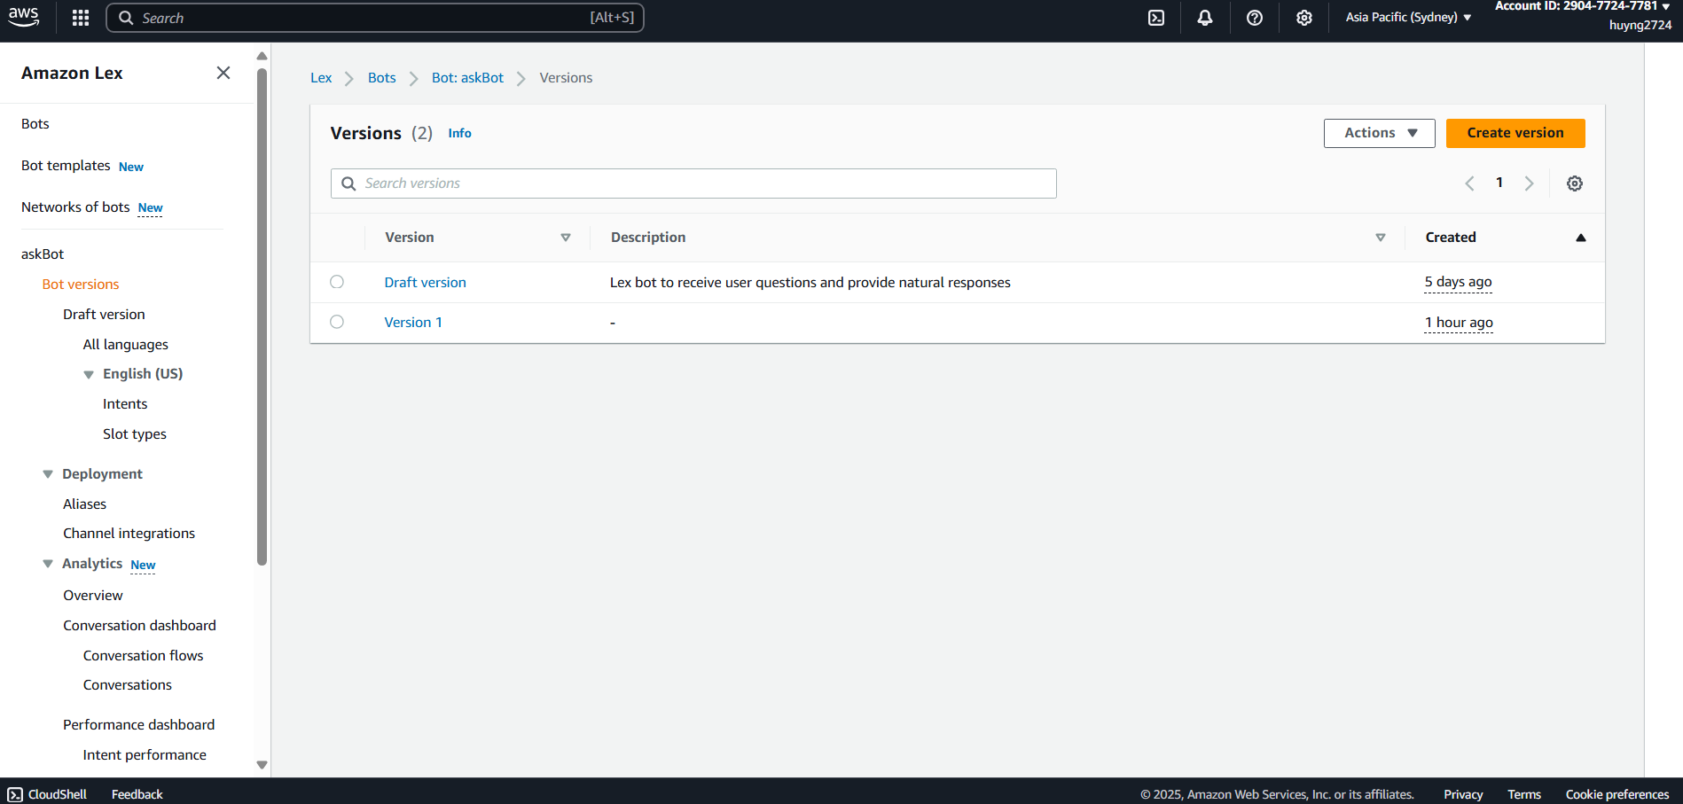This screenshot has width=1683, height=804.
Task: Open the Privacy footer link
Action: point(1463,794)
